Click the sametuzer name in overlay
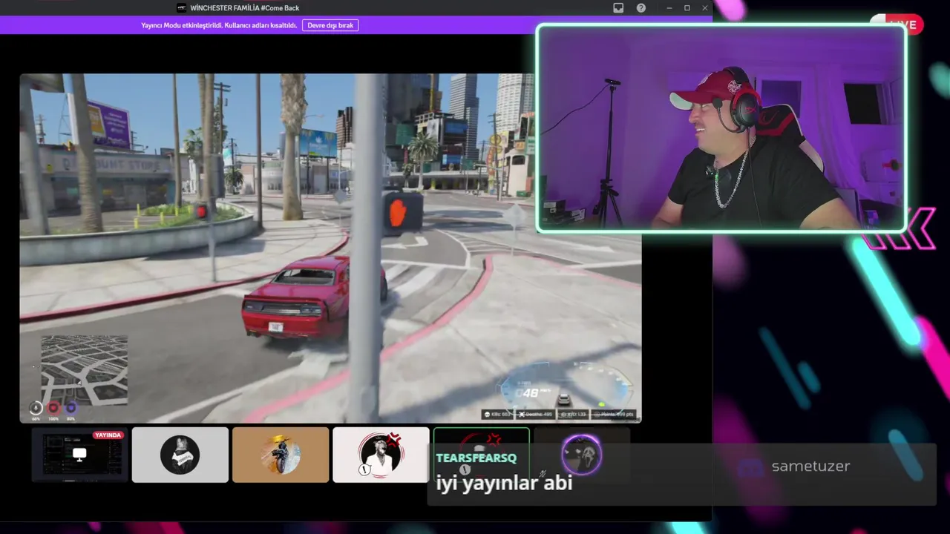Image resolution: width=950 pixels, height=534 pixels. (x=810, y=467)
